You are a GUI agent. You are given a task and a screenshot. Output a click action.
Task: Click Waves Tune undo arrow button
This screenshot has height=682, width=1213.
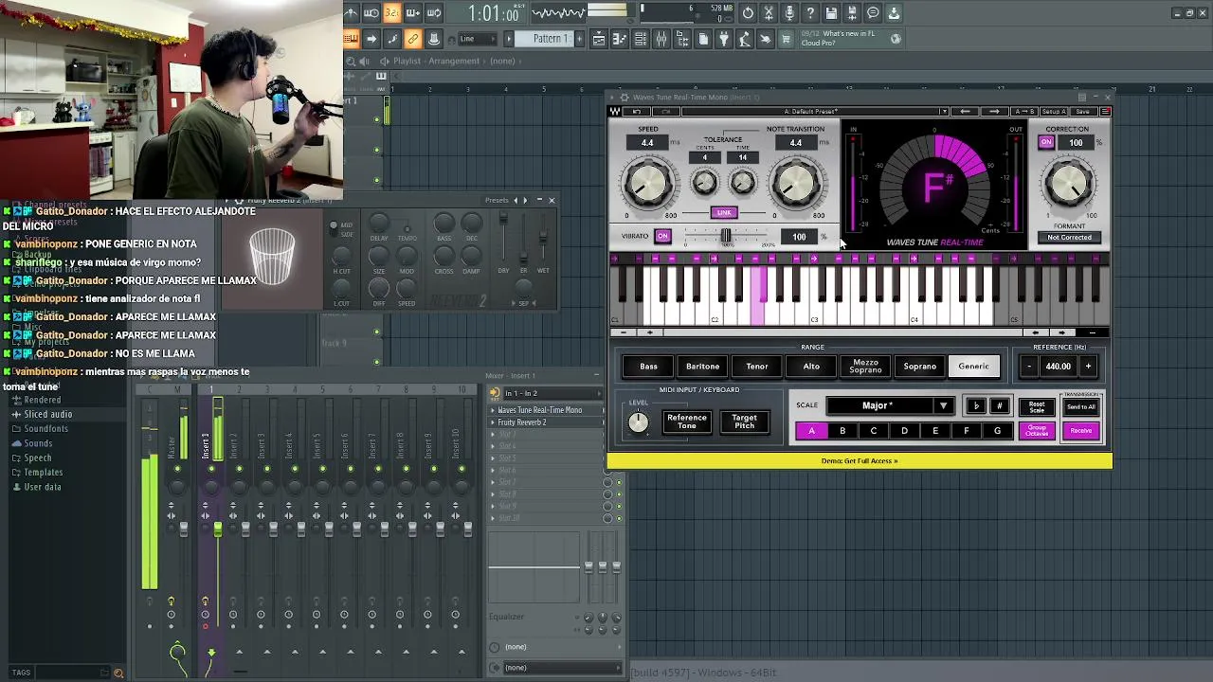click(637, 112)
